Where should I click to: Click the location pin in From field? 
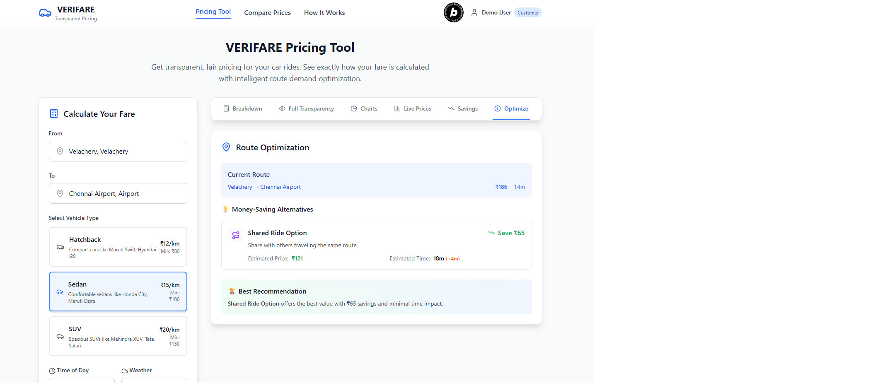pyautogui.click(x=60, y=151)
